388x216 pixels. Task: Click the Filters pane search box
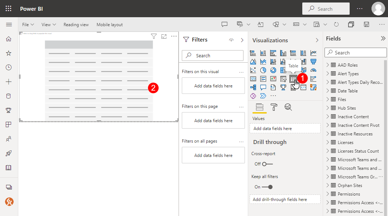(x=213, y=56)
